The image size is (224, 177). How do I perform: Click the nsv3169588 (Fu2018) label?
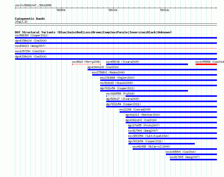[x=120, y=94]
